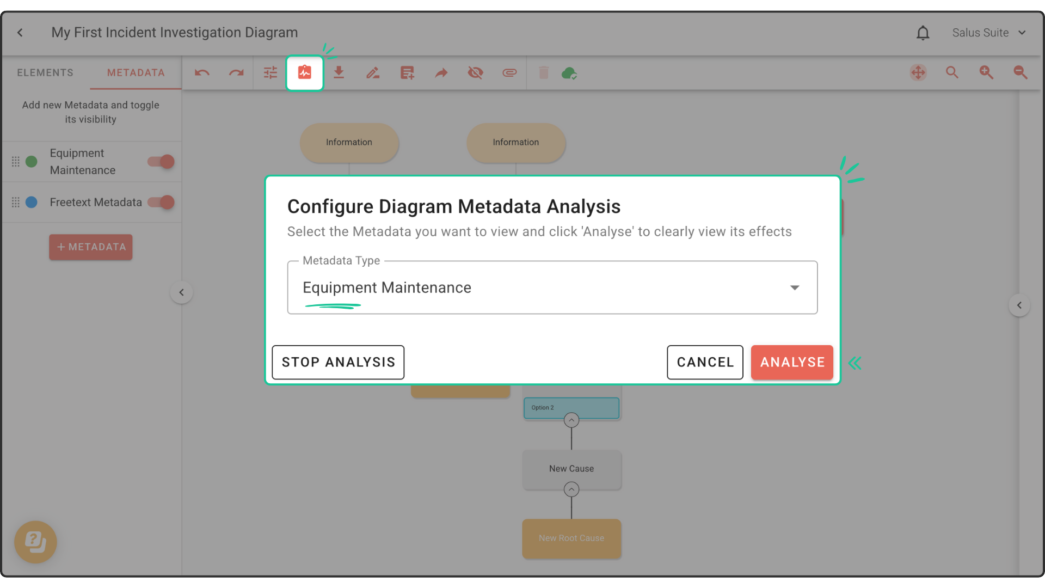The height and width of the screenshot is (588, 1045).
Task: Click the attachment paperclip icon
Action: coord(509,72)
